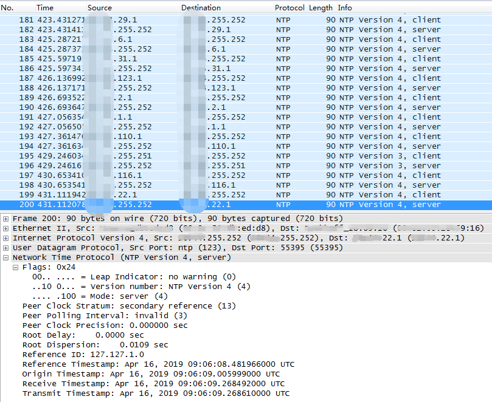Viewport: 492px width, 402px height.
Task: Select the Leap Indicator: no warning line
Action: (134, 277)
